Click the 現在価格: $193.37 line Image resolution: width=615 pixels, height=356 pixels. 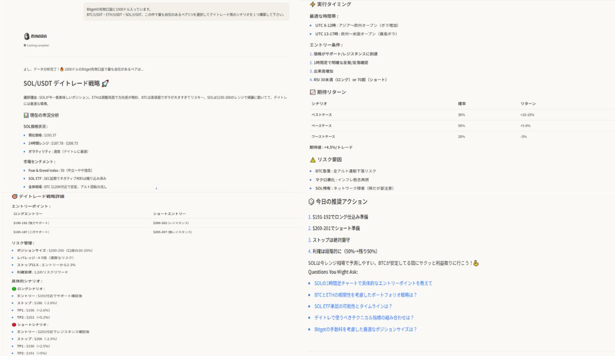coord(42,135)
